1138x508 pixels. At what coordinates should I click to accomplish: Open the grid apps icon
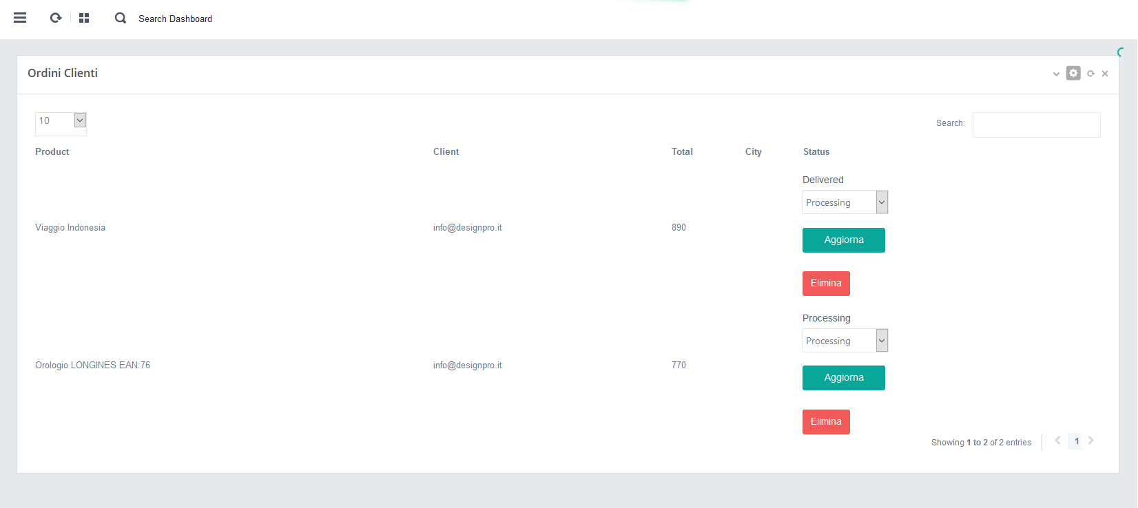click(x=84, y=18)
